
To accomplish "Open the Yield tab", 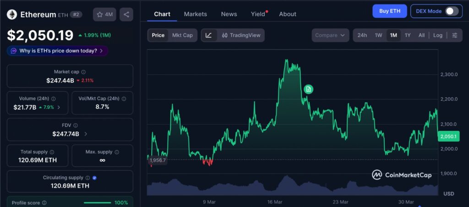I will (258, 14).
